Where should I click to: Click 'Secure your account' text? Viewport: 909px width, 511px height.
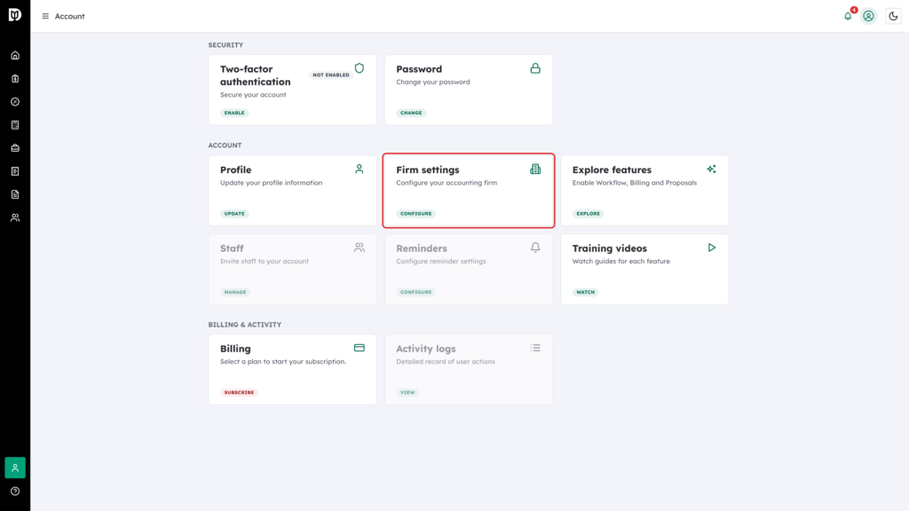pos(253,94)
